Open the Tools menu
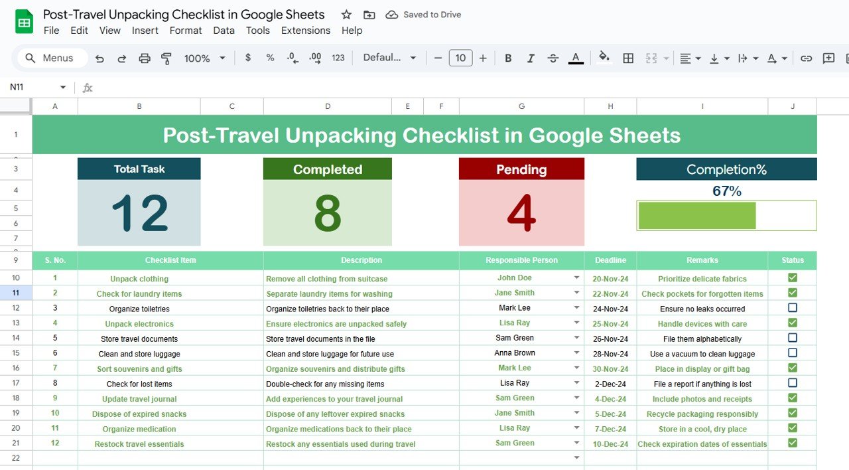The image size is (849, 470). point(258,31)
